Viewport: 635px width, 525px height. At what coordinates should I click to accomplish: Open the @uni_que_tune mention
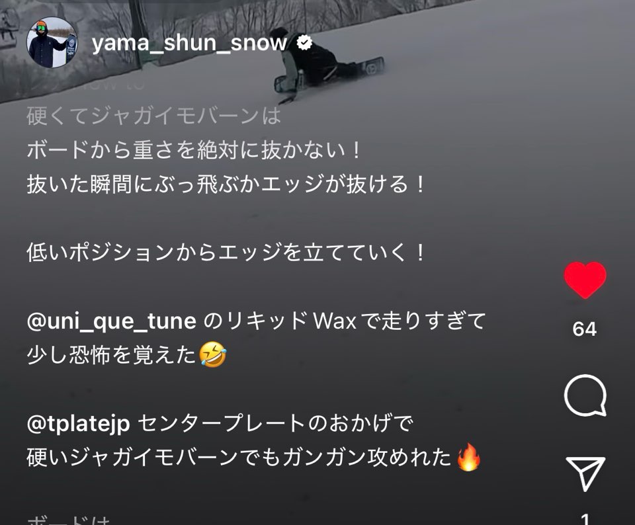tap(111, 321)
